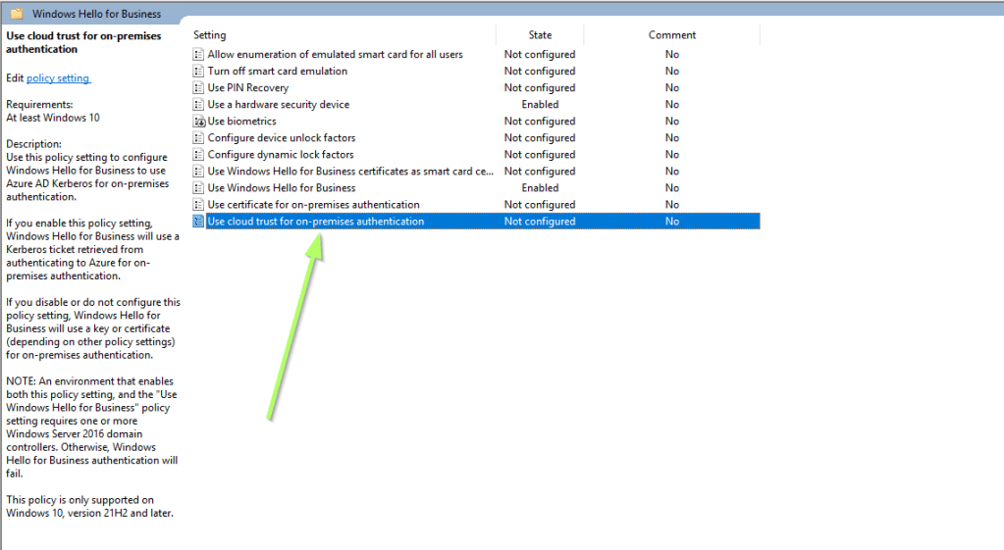Click icon for Configure dynamic lock factors
Viewport: 1004px width, 550px height.
pyautogui.click(x=199, y=155)
